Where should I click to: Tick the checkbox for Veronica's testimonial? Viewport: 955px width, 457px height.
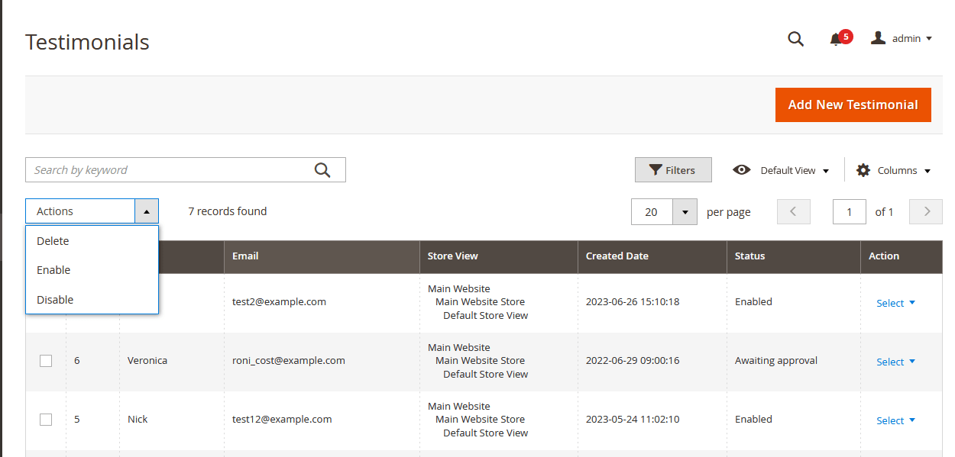46,361
